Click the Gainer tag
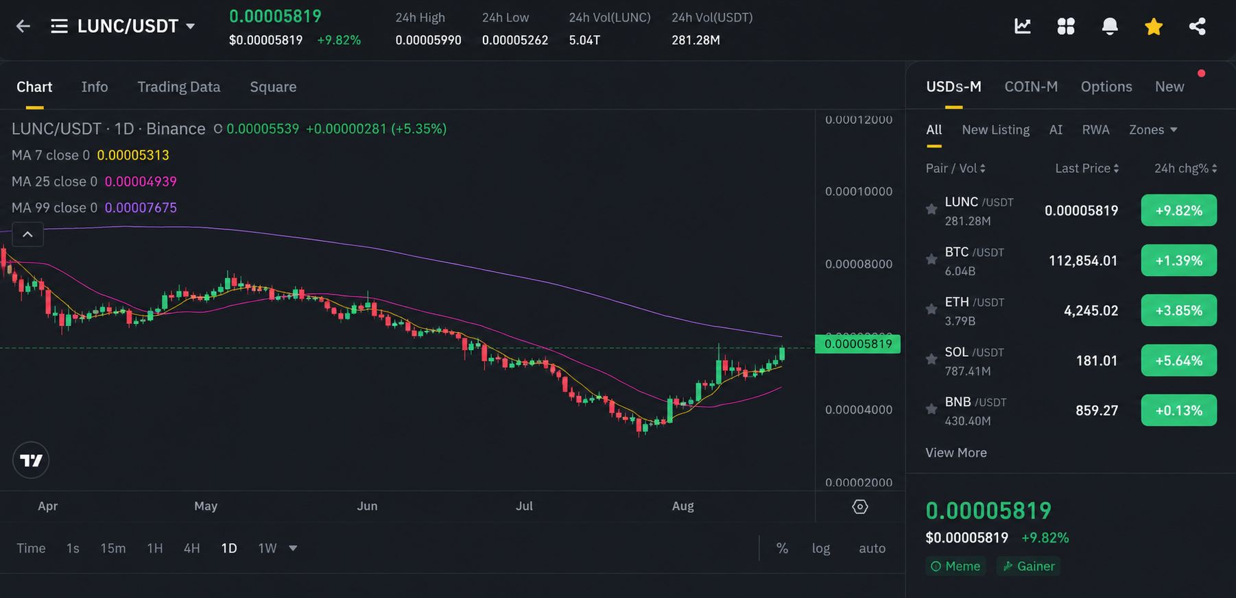Image resolution: width=1236 pixels, height=598 pixels. (1028, 566)
